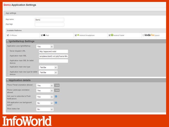The image size is (169, 127).
Task: Click Tablet button next to Landscape orientation
Action: click(x=57, y=90)
